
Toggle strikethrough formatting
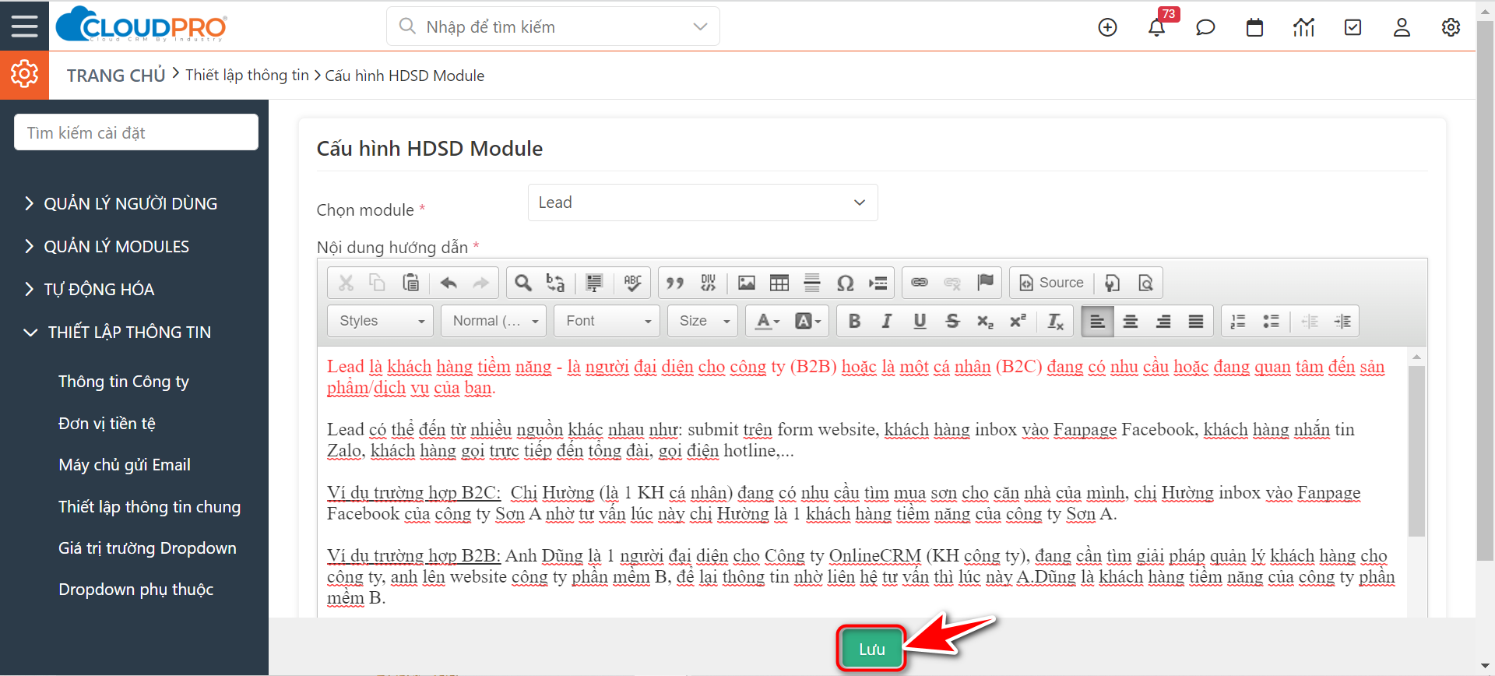point(952,321)
